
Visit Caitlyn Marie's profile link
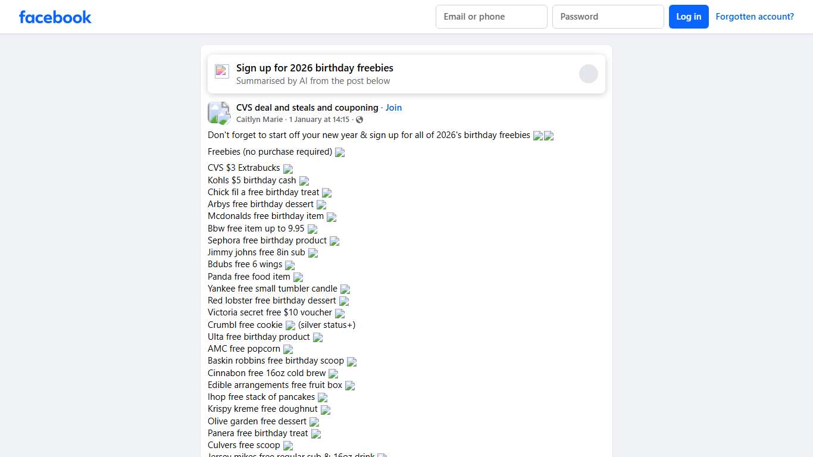tap(259, 120)
